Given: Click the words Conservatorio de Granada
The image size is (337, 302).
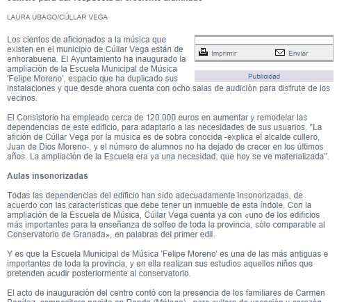Looking at the screenshot, I should pyautogui.click(x=56, y=235).
